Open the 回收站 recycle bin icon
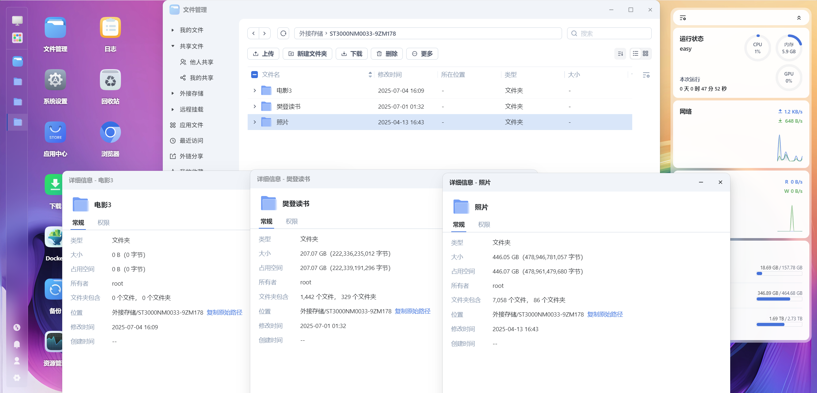The height and width of the screenshot is (393, 817). 110,80
